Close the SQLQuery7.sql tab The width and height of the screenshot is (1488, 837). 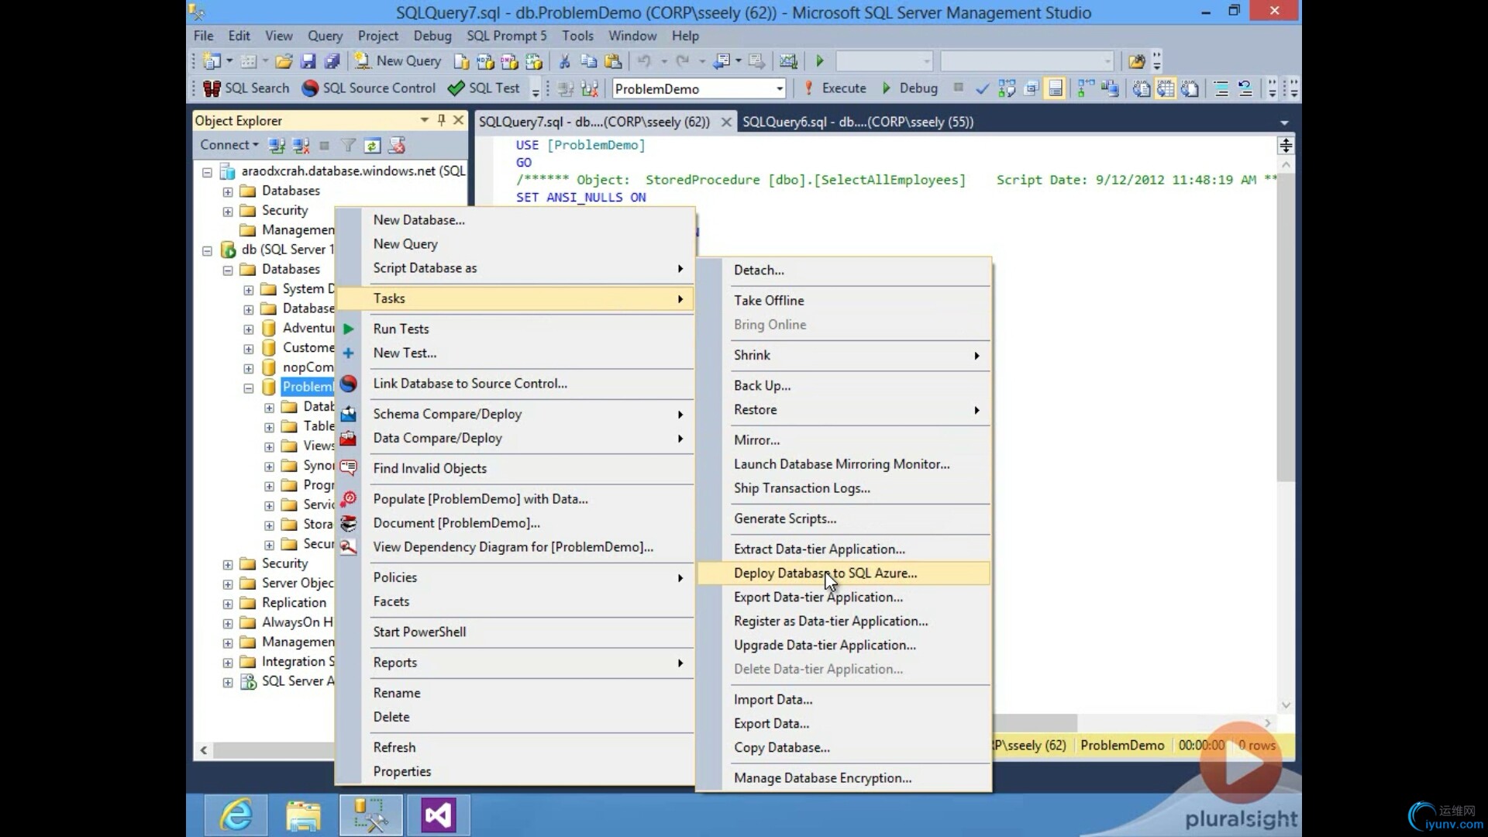725,122
